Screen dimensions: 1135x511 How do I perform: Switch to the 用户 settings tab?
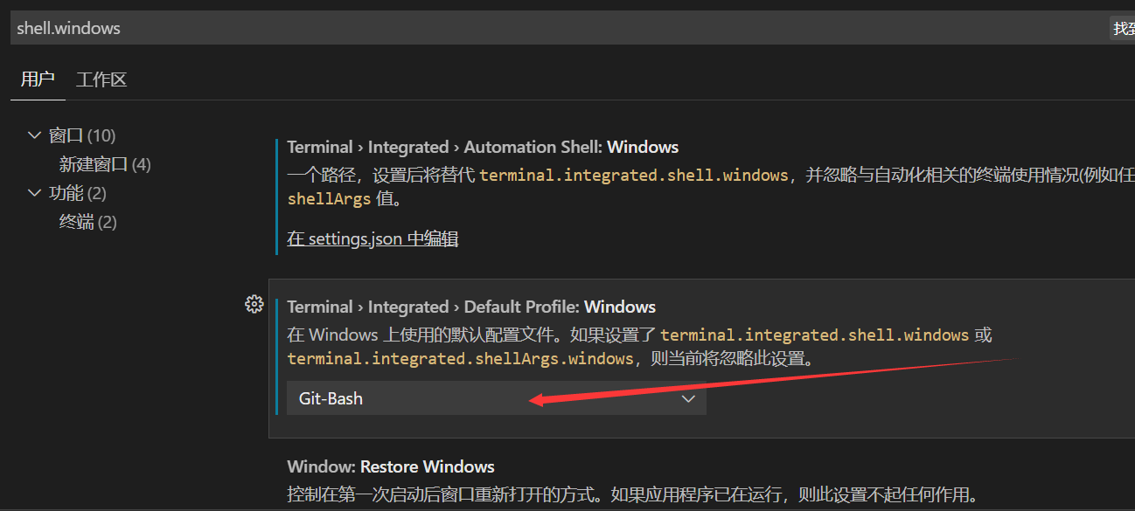(x=38, y=79)
